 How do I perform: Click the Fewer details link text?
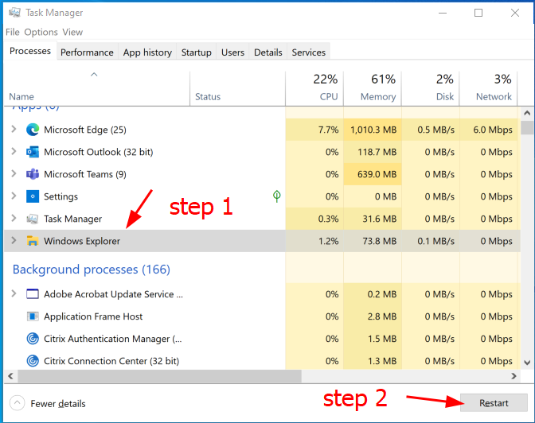(58, 404)
